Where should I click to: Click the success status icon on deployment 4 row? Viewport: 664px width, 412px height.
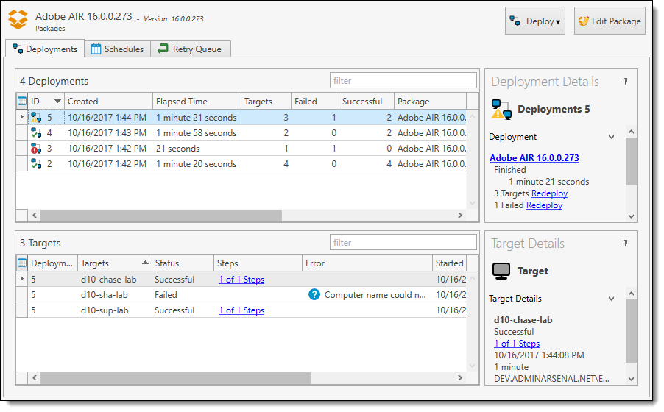pos(36,133)
